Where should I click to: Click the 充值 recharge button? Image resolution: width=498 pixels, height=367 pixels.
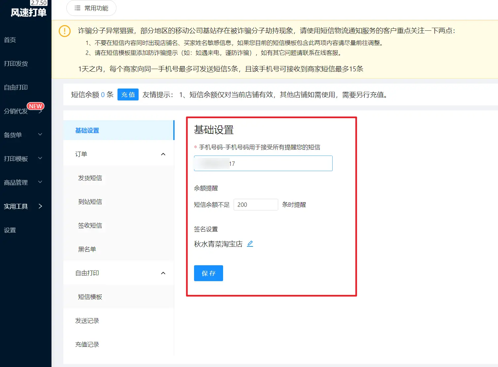(128, 95)
